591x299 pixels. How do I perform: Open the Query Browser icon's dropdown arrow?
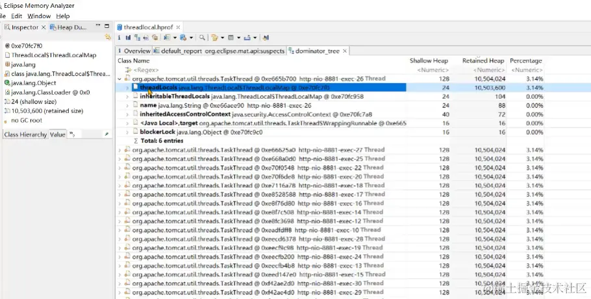click(191, 38)
